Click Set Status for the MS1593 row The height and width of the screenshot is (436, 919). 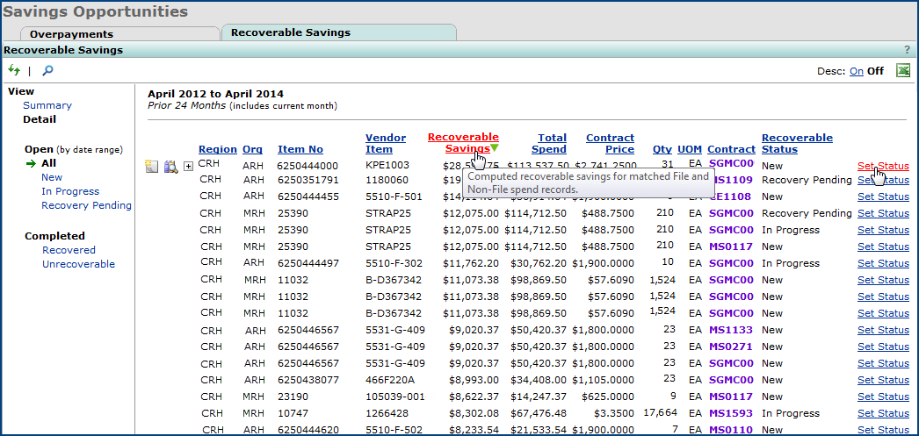(883, 413)
